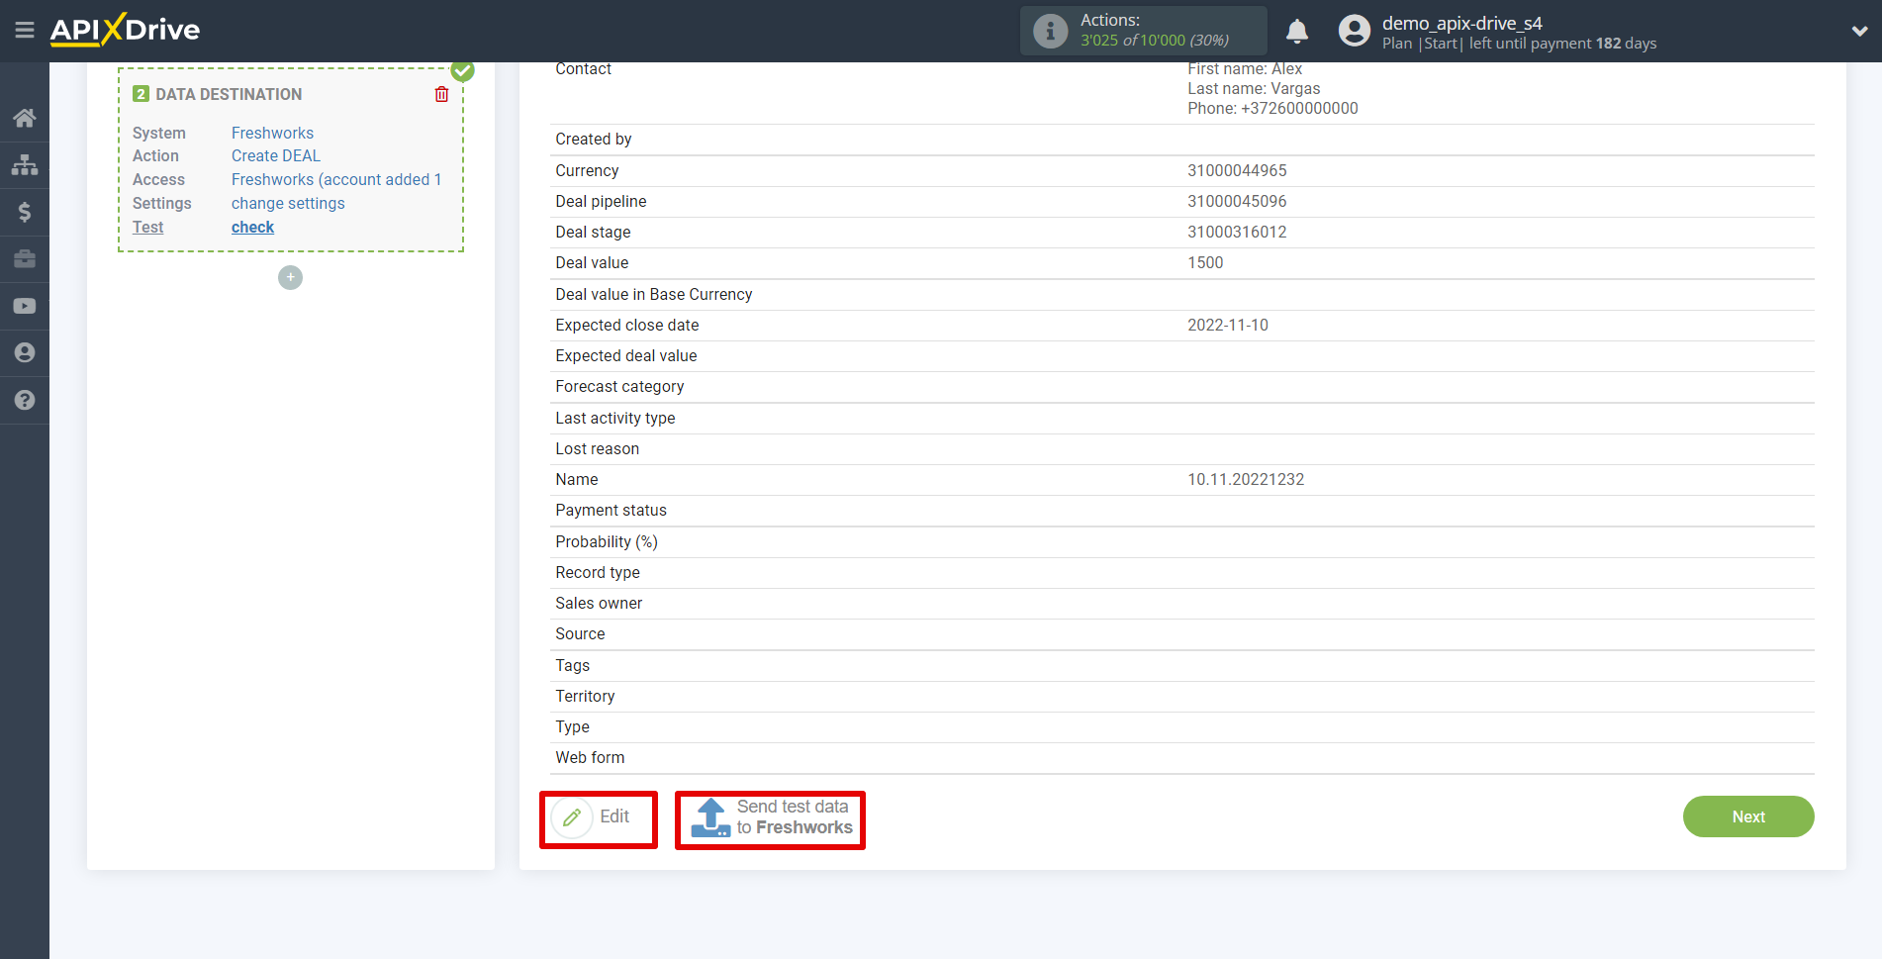Viewport: 1882px width, 959px height.
Task: Open account profile icon in sidebar
Action: pyautogui.click(x=25, y=352)
